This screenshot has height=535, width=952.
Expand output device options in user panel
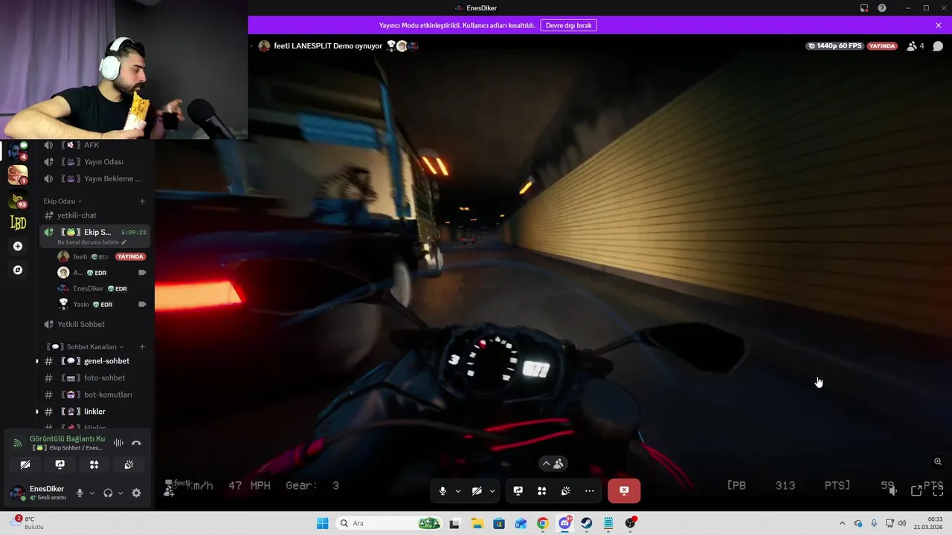point(120,493)
